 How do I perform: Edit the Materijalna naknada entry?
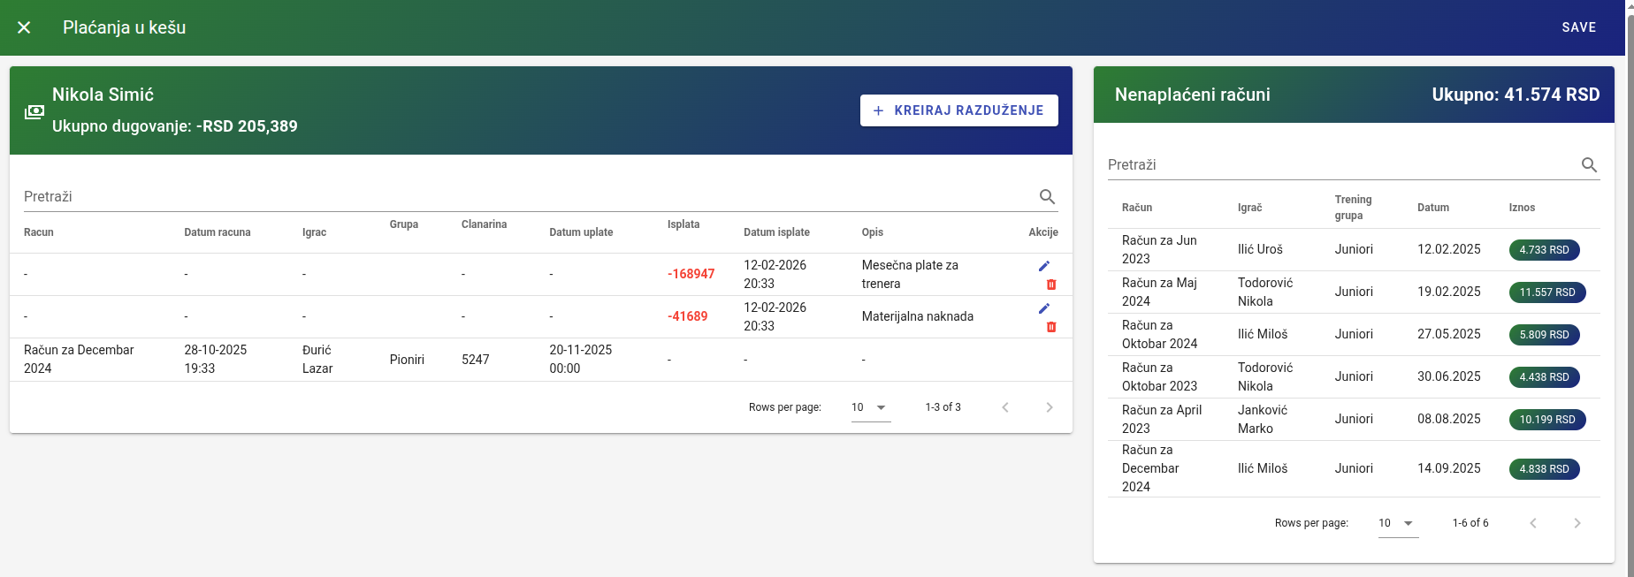[x=1043, y=308]
